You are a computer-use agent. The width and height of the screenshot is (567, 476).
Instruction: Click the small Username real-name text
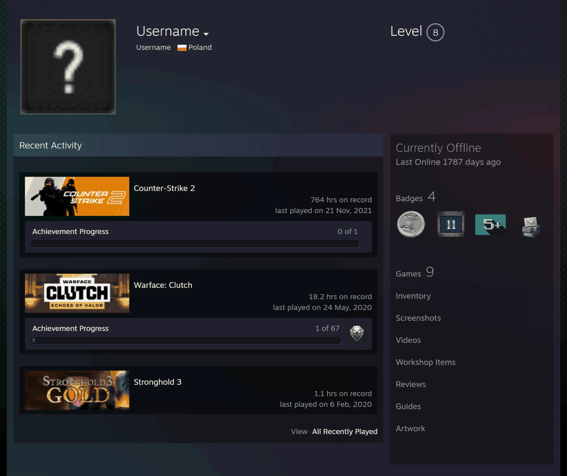pyautogui.click(x=153, y=48)
